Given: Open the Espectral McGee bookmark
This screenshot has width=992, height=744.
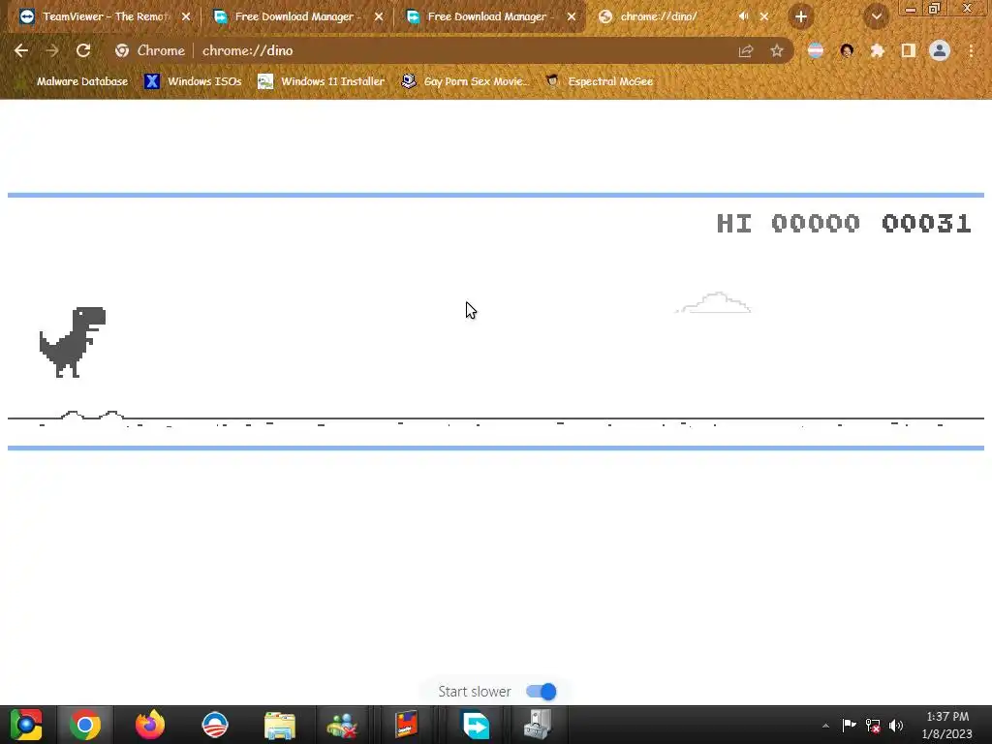Looking at the screenshot, I should click(x=599, y=81).
